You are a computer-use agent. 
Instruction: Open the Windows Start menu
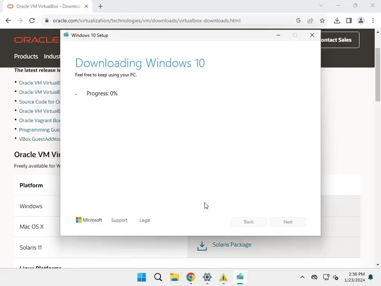pyautogui.click(x=141, y=277)
